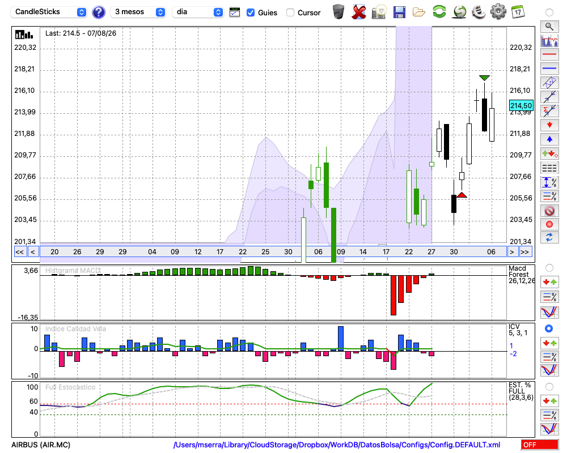
Task: Click the Config.DEFAULT.xml file path link
Action: pyautogui.click(x=337, y=445)
